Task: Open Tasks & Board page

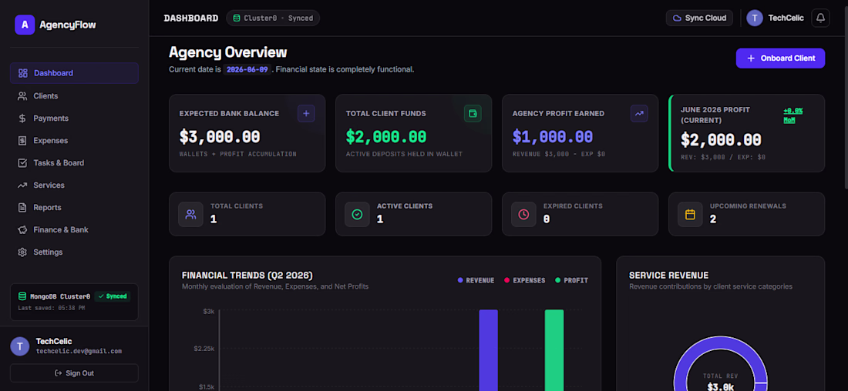Action: pos(74,162)
